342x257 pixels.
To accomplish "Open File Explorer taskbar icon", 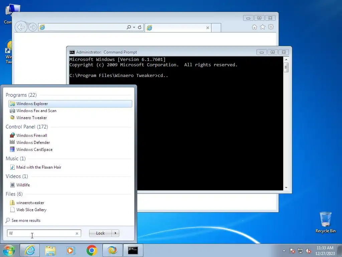I will pos(50,250).
